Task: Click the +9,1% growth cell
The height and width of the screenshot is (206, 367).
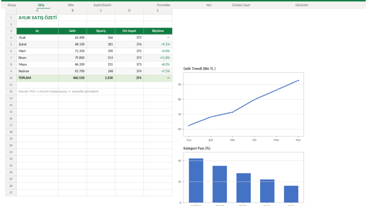Action: point(158,44)
